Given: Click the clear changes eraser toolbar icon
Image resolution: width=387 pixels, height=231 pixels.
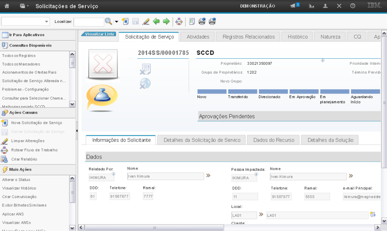Looking at the screenshot, I should pyautogui.click(x=146, y=22).
